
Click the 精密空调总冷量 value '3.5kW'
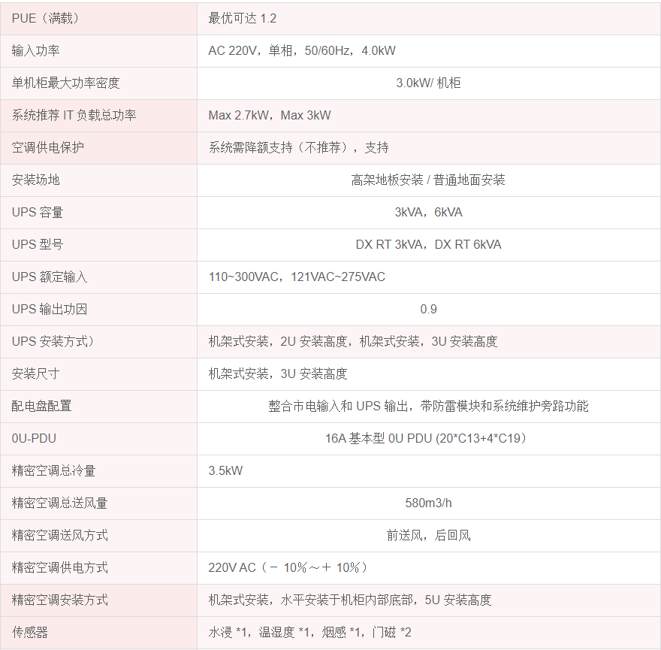[225, 470]
